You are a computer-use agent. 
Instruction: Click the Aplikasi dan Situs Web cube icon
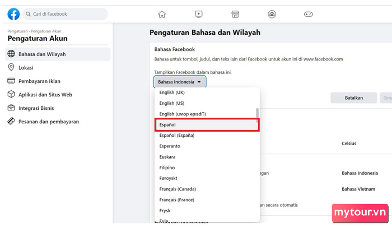click(11, 94)
